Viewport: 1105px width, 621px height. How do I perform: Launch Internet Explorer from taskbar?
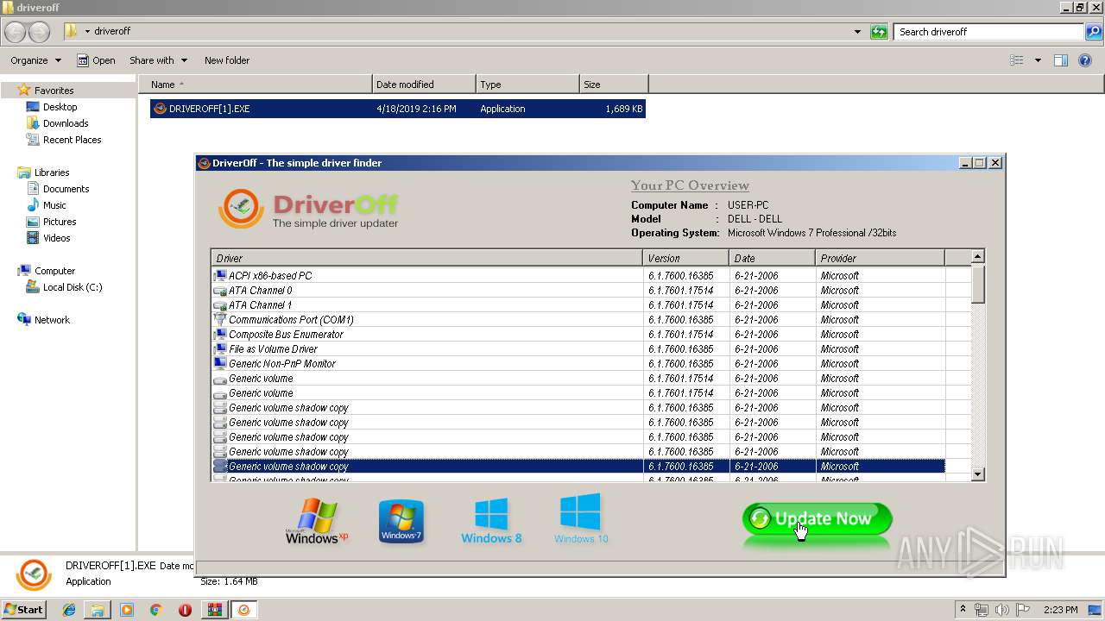[x=69, y=610]
